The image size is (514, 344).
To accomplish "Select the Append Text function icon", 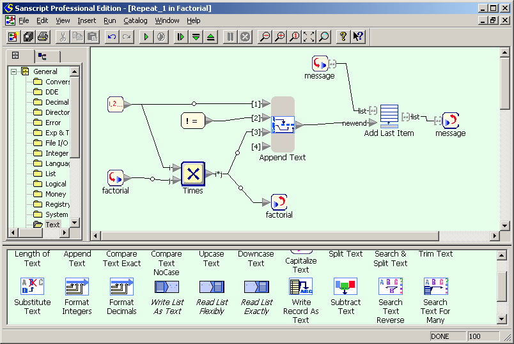I will click(x=283, y=124).
